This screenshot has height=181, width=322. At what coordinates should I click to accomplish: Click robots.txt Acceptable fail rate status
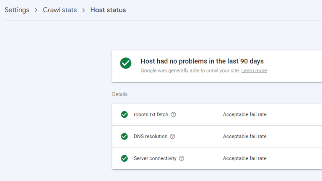pyautogui.click(x=244, y=114)
